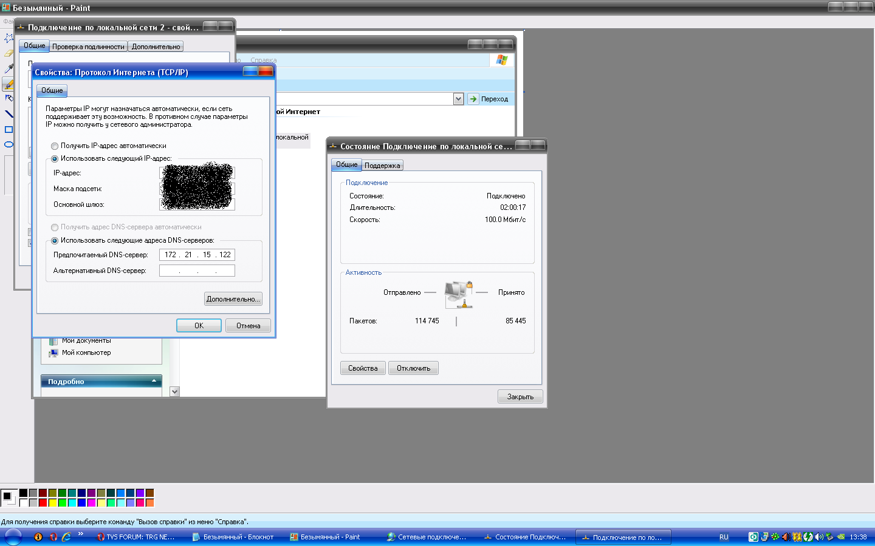The width and height of the screenshot is (875, 546).
Task: Select the Rectangle shape tool
Action: [9, 129]
